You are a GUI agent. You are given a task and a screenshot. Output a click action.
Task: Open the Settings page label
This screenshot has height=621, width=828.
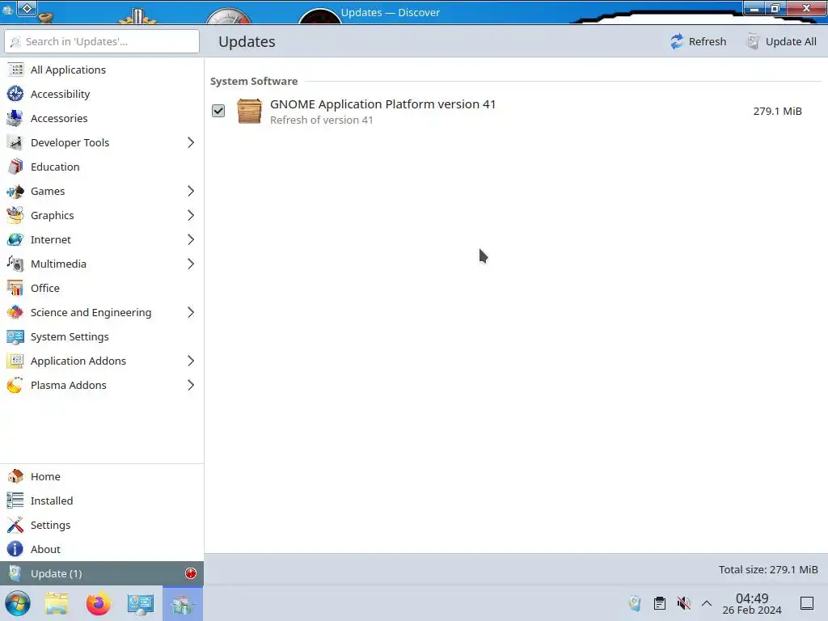[50, 525]
